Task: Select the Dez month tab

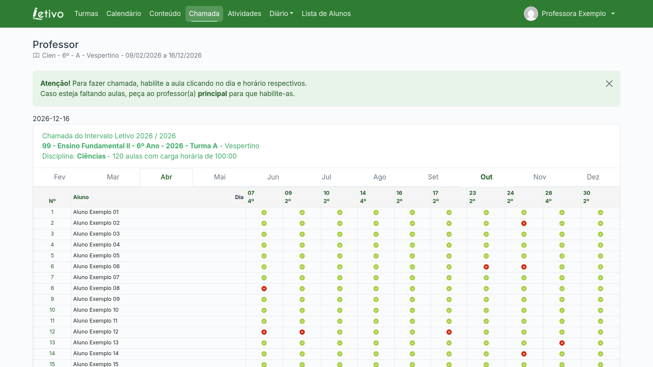Action: pyautogui.click(x=593, y=177)
